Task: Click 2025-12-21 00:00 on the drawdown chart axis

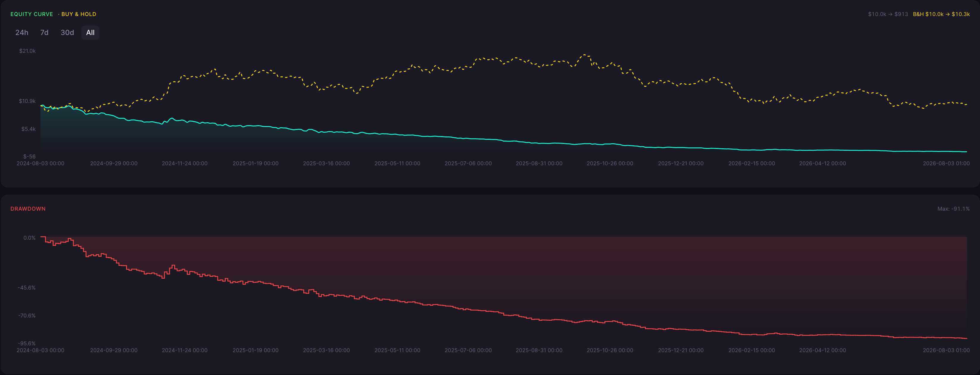Action: [x=681, y=350]
